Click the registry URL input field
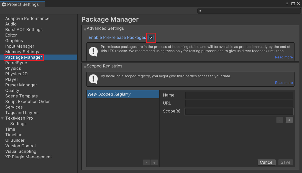Screen dimensions: 302x173 click(x=239, y=103)
